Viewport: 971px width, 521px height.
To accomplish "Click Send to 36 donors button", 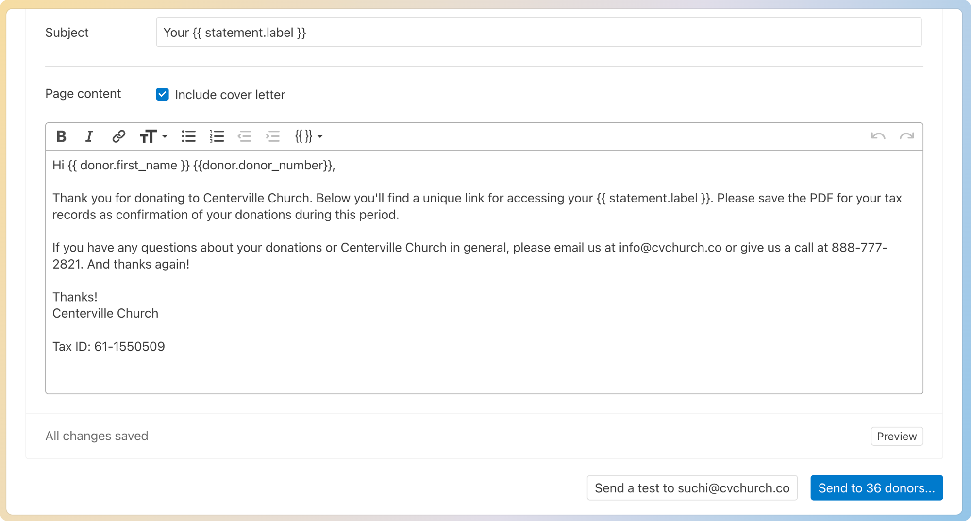I will click(876, 488).
